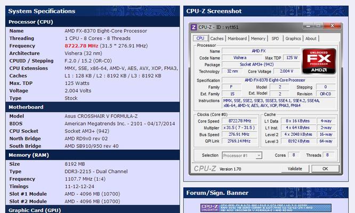Screen dimensions: 355x213
Task: Click the Multiplier field x 31.5
Action: click(x=239, y=128)
